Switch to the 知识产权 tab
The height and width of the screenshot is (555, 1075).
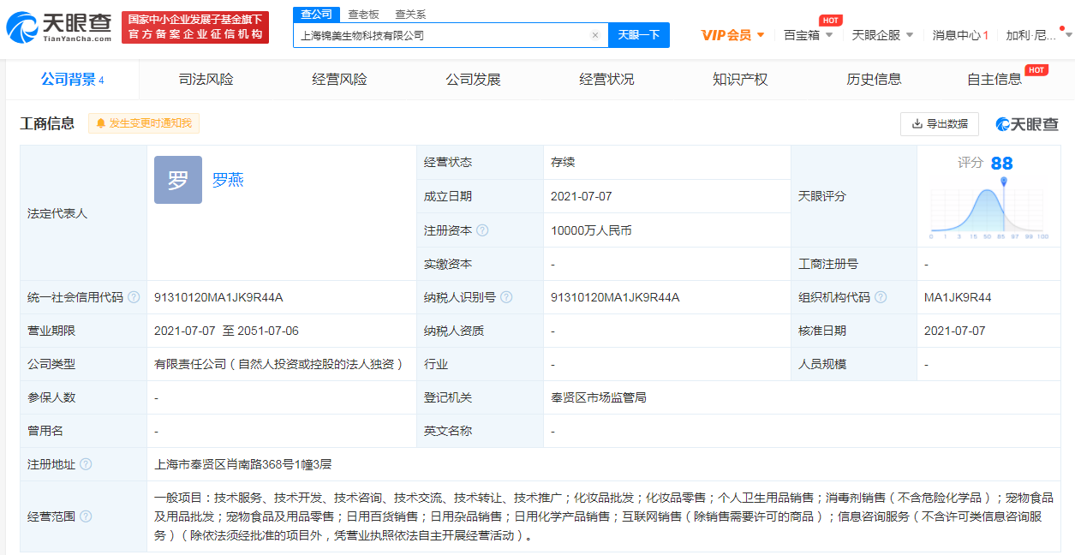point(739,79)
